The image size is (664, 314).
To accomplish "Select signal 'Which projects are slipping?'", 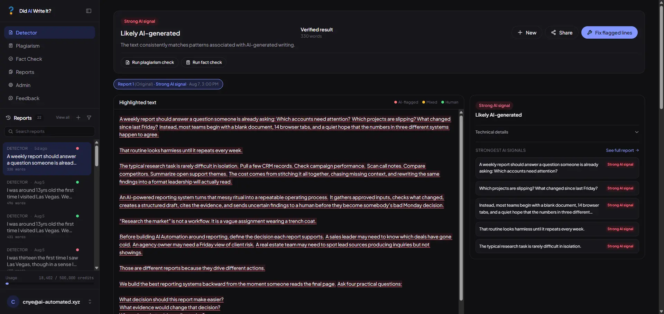I will click(557, 188).
